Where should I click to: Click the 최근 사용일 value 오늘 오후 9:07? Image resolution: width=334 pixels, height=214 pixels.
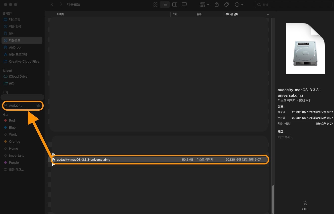pos(324,124)
